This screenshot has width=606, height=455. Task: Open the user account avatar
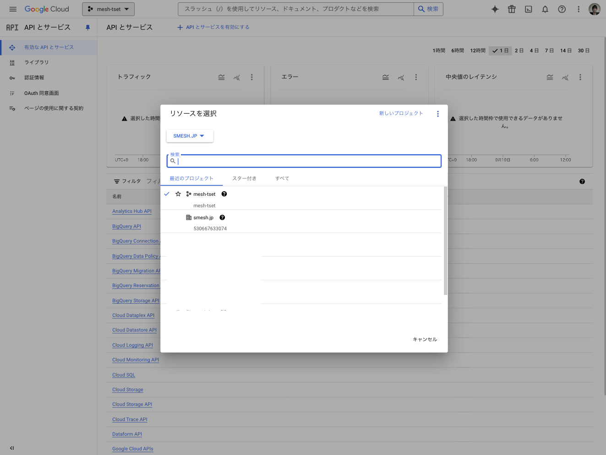(595, 9)
